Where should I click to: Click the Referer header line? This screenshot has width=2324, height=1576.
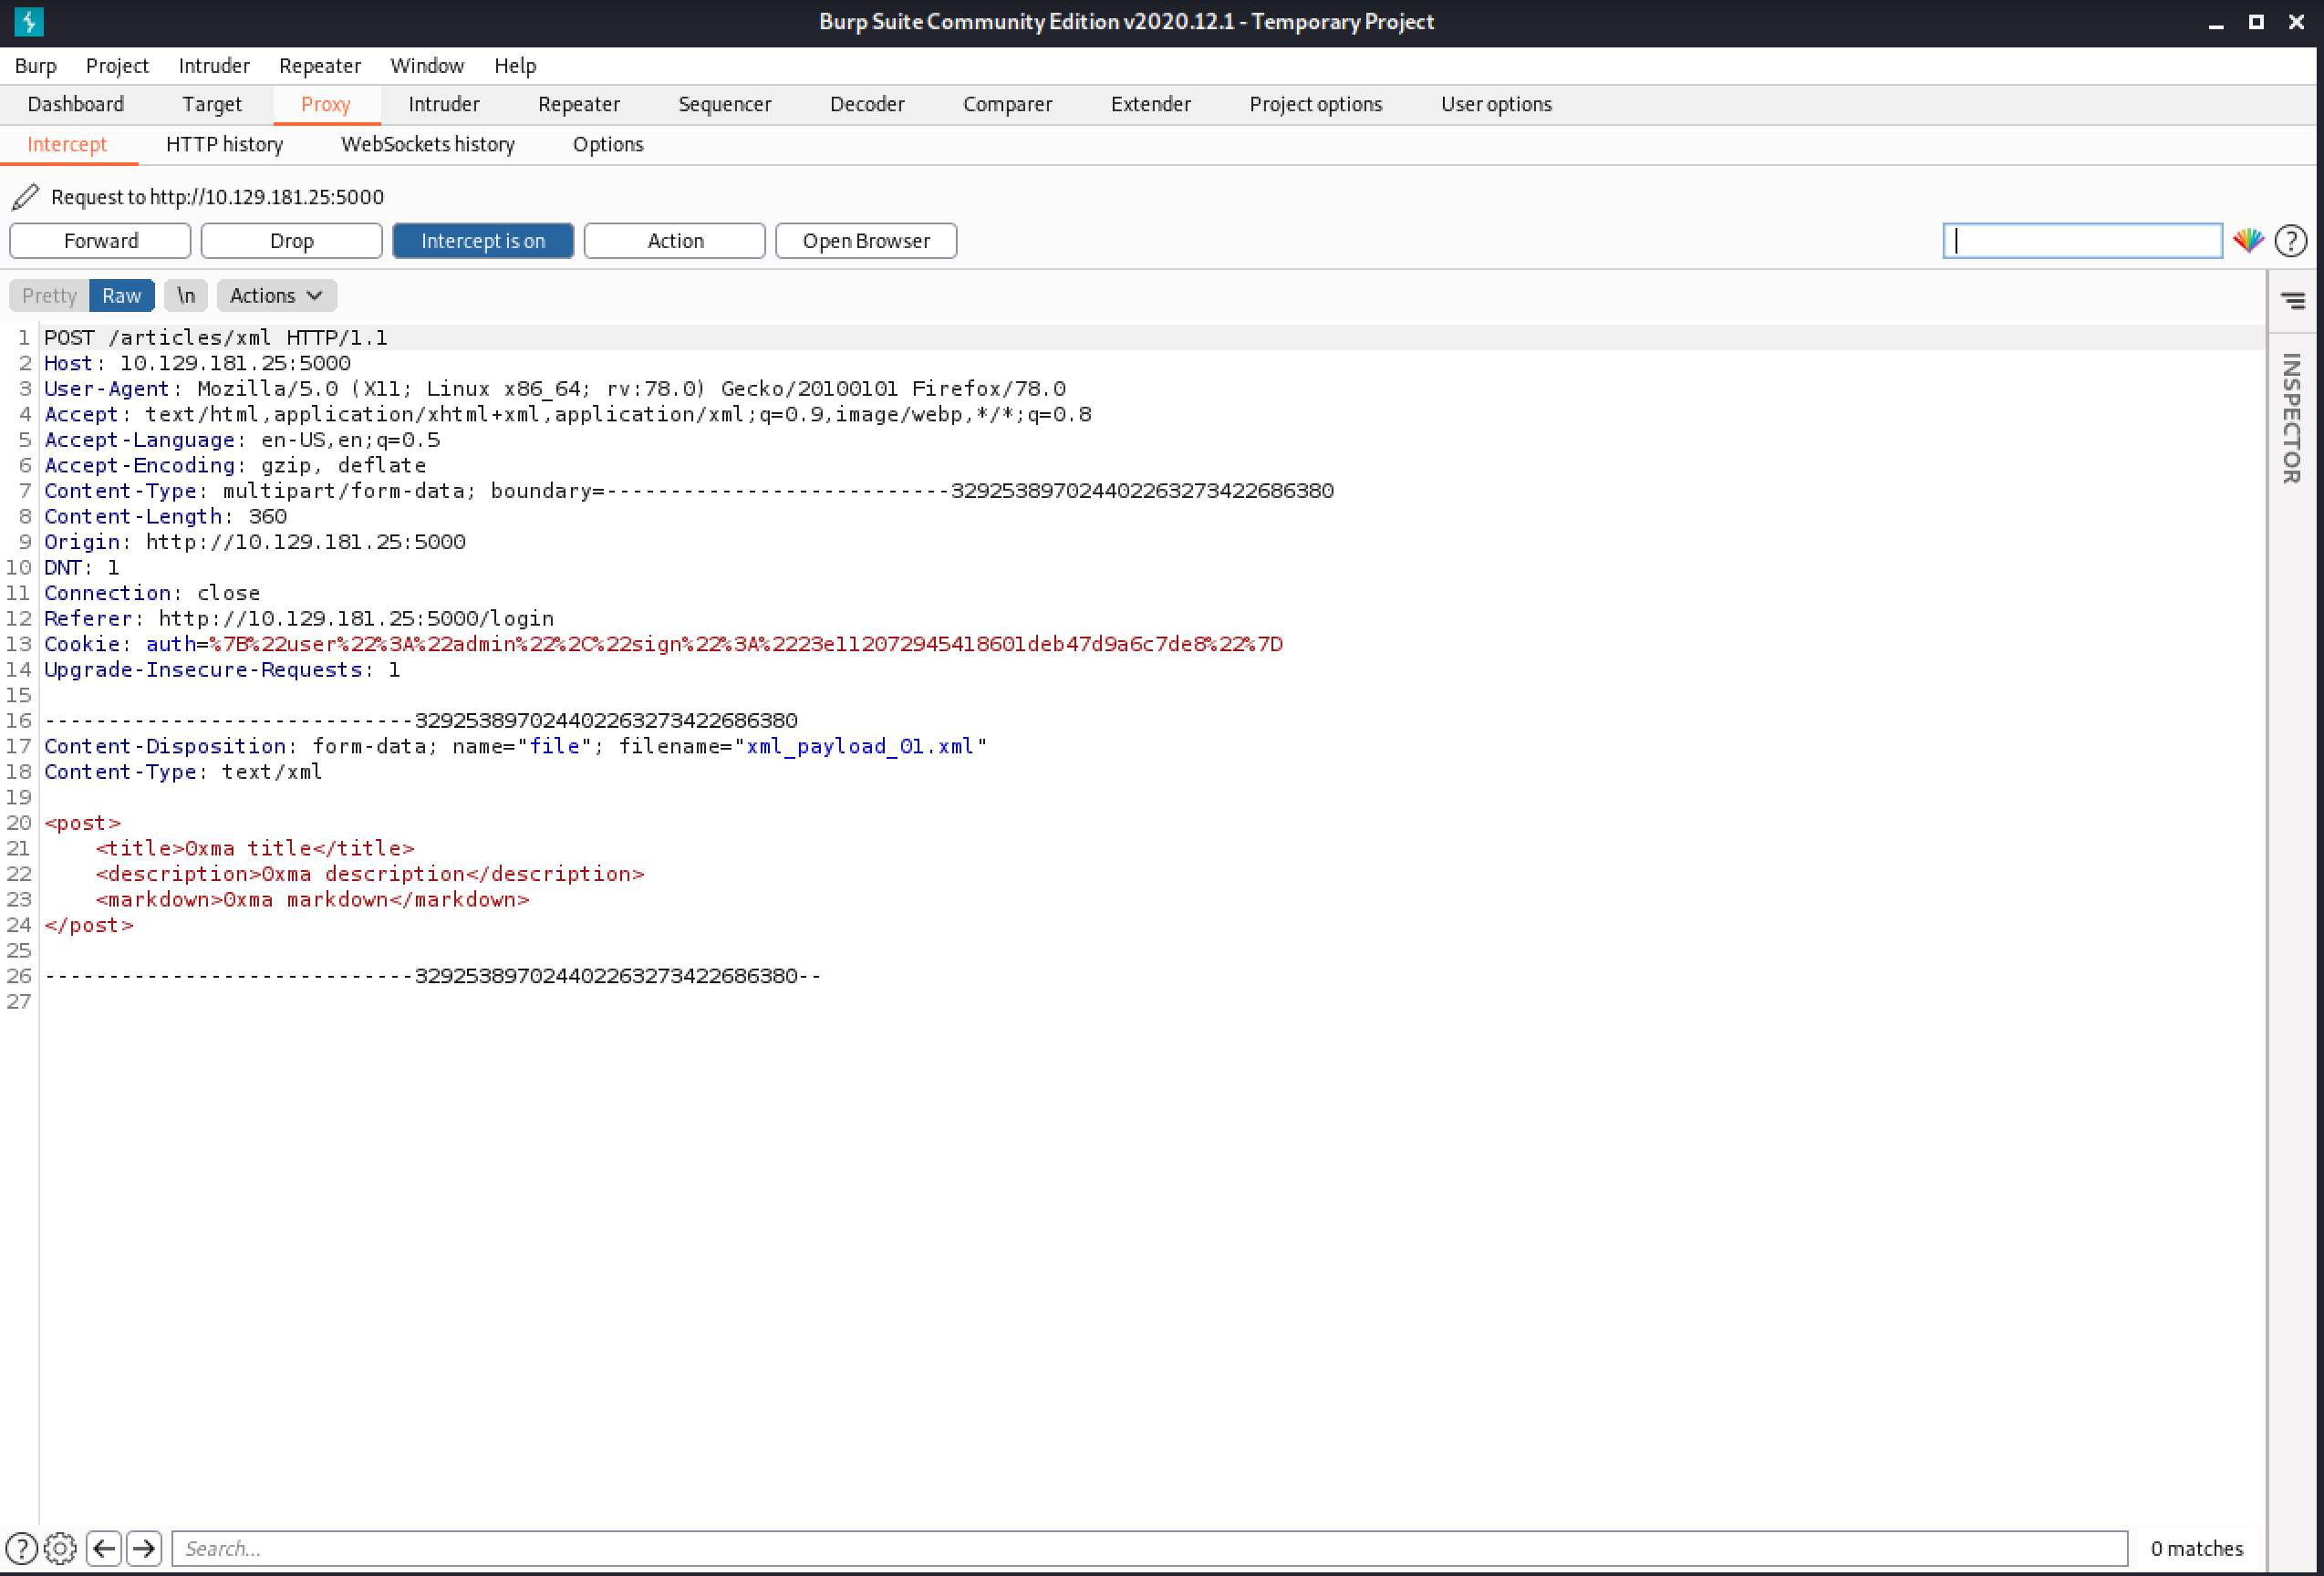tap(299, 618)
